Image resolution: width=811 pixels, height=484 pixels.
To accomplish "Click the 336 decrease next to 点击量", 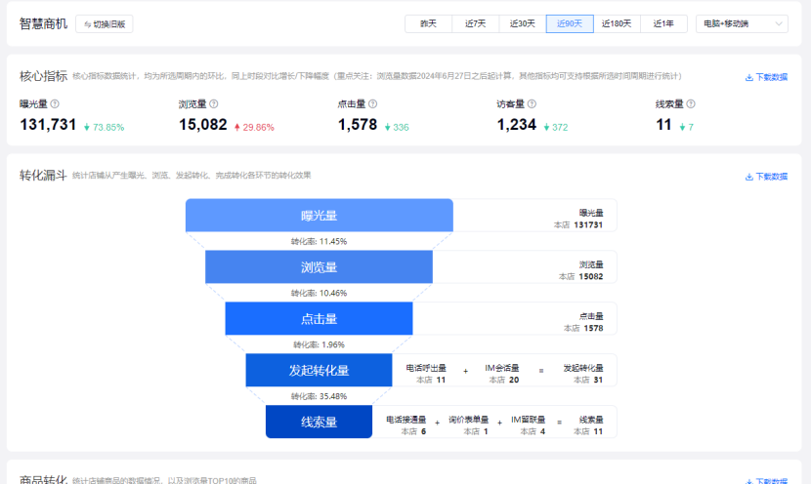I will (397, 127).
